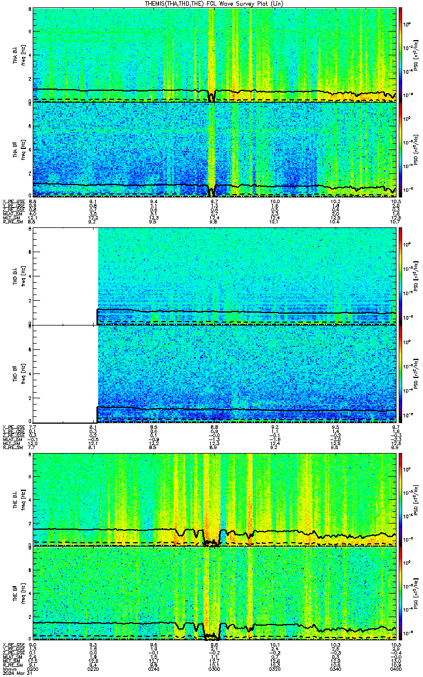The width and height of the screenshot is (423, 677).
Task: Click the THA B-perpendicular spectrogram panel
Action: click(x=214, y=55)
